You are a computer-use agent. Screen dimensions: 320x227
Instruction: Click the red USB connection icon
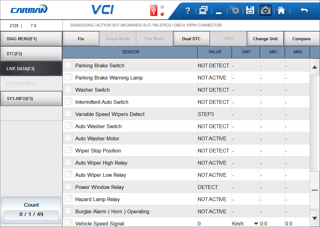[154, 10]
